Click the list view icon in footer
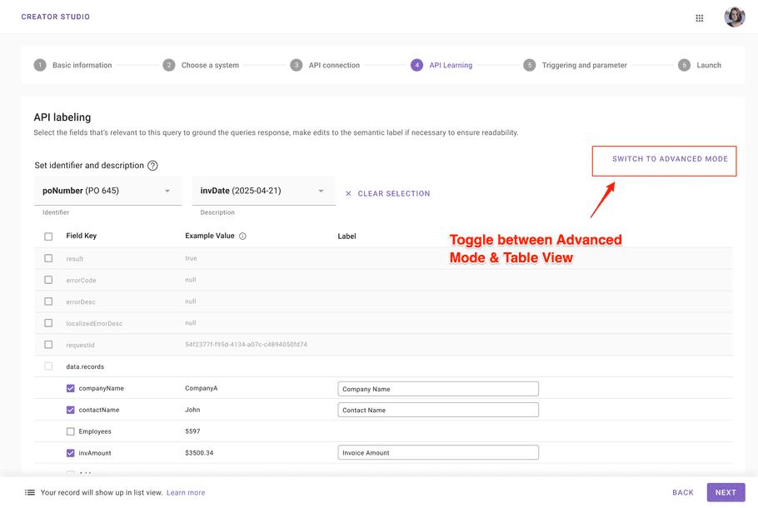Image resolution: width=758 pixels, height=508 pixels. (x=30, y=492)
